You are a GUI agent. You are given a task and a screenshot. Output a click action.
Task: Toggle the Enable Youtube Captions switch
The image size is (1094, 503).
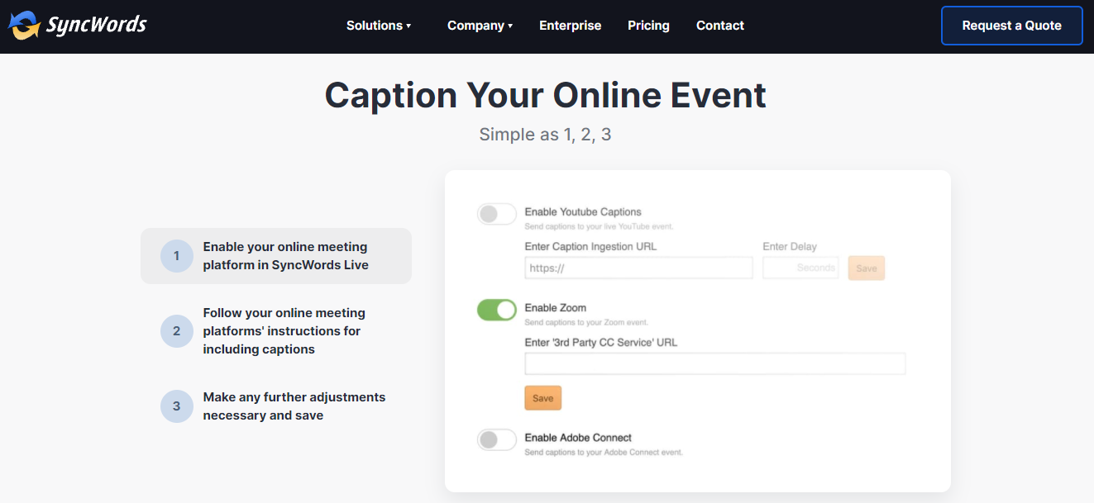pyautogui.click(x=497, y=214)
